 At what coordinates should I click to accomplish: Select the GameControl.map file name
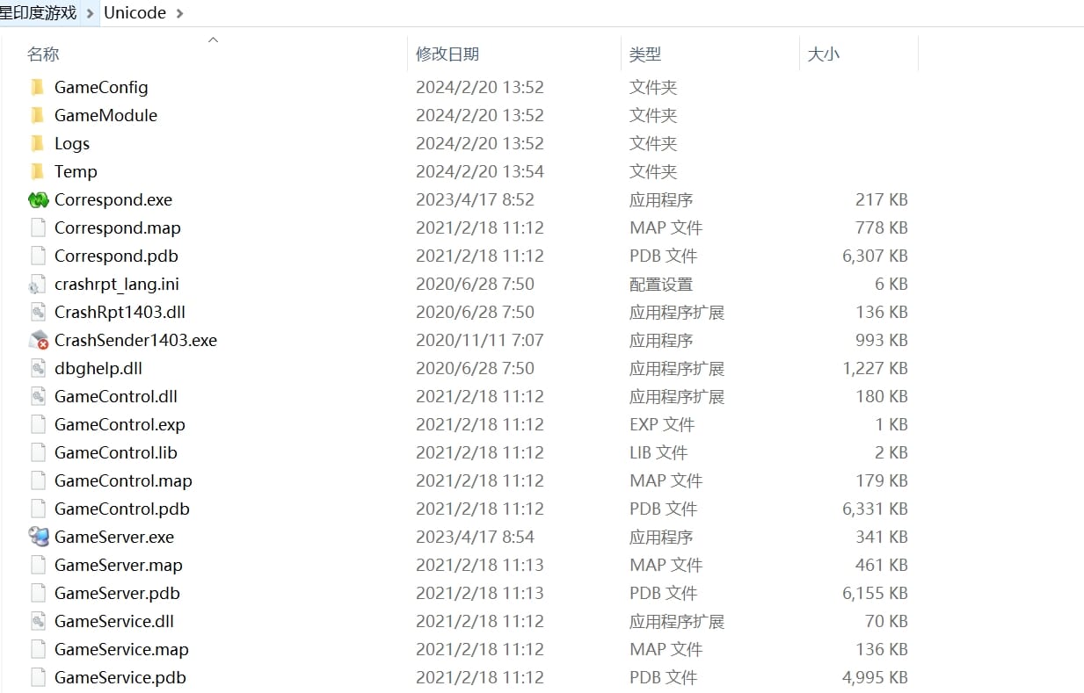coord(123,480)
